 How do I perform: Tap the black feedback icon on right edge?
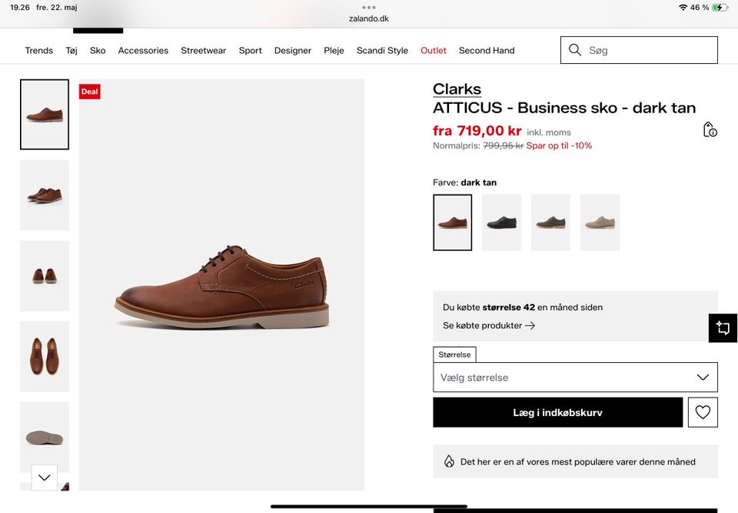(x=723, y=328)
